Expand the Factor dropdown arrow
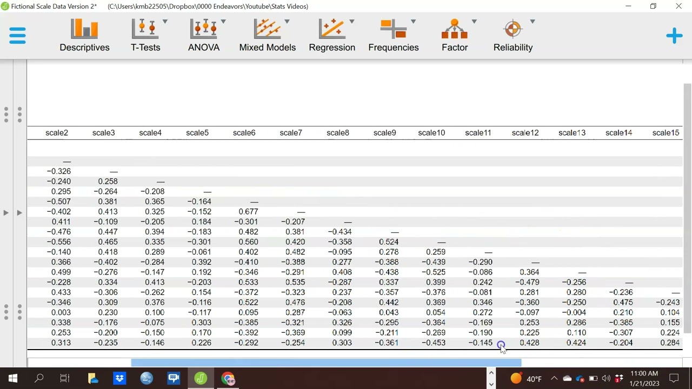 474,22
